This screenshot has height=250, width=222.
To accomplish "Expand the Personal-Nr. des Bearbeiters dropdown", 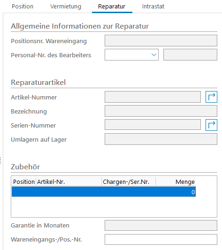I will click(153, 55).
